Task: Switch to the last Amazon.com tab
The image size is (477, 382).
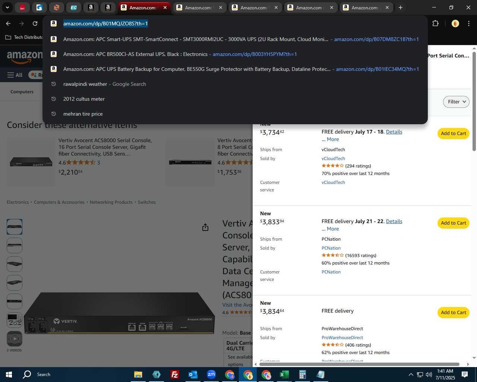Action: pyautogui.click(x=366, y=7)
